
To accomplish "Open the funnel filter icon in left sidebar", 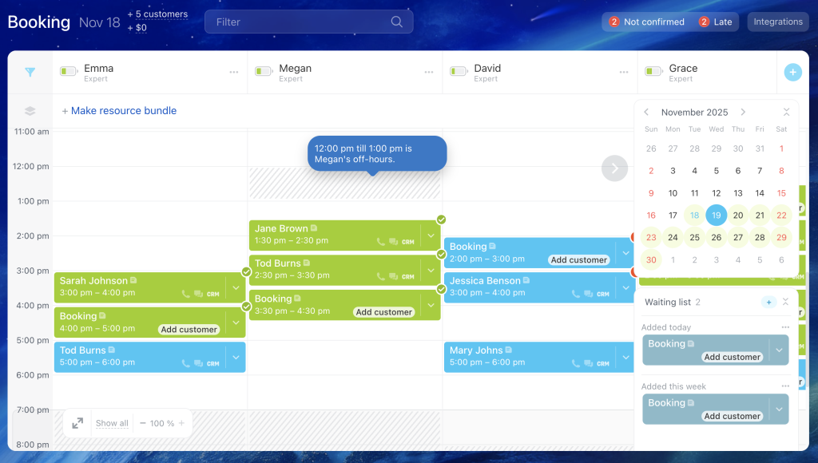I will (x=30, y=72).
